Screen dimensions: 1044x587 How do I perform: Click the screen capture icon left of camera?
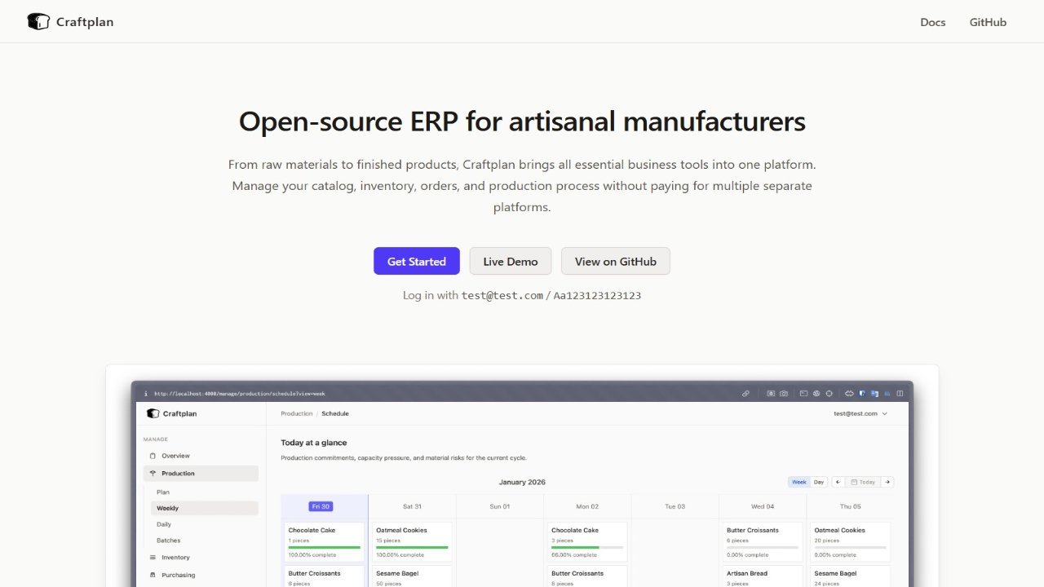click(771, 394)
